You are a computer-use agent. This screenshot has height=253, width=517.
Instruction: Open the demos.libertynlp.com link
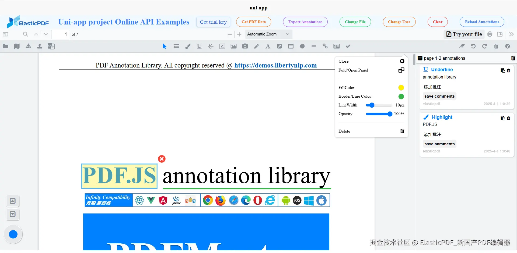click(x=275, y=65)
